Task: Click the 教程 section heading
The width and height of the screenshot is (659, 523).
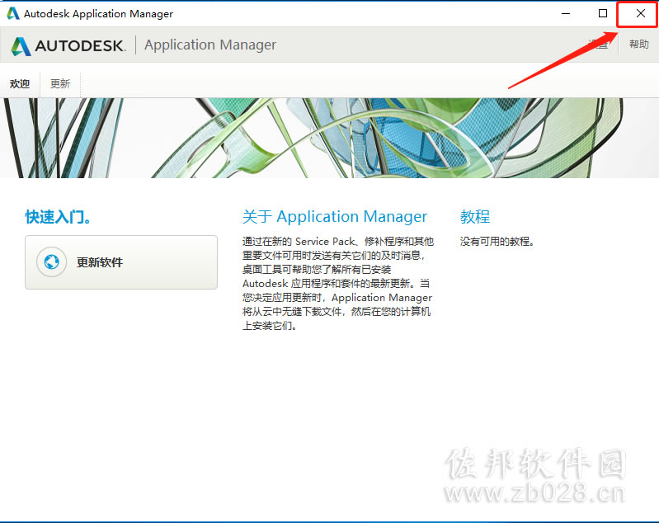Action: point(475,216)
